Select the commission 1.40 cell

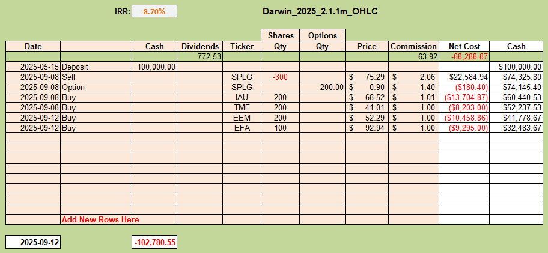[414, 87]
